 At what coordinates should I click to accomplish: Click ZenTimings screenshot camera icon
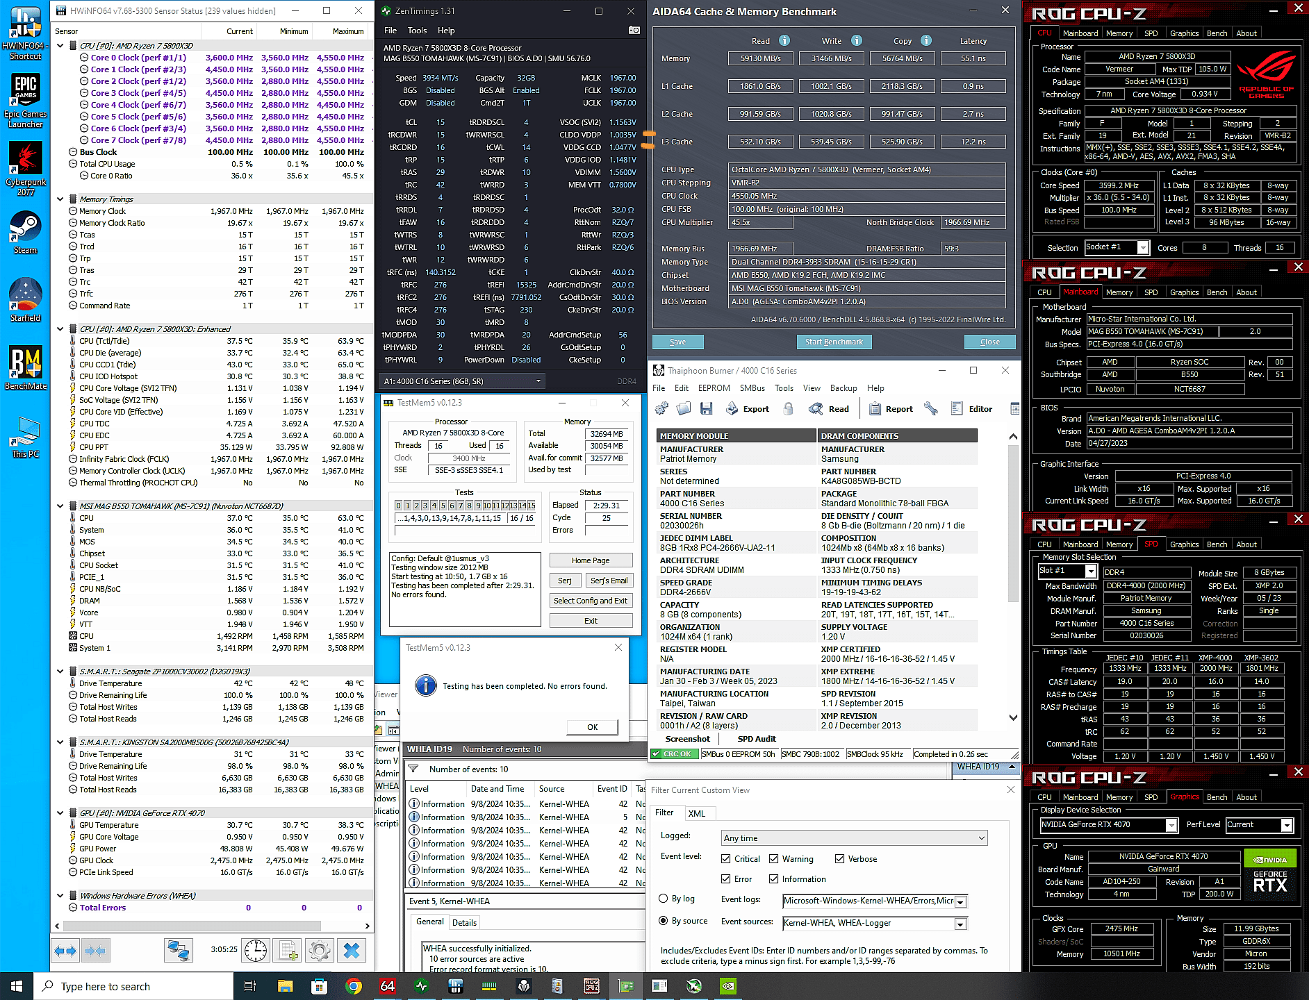click(x=634, y=30)
